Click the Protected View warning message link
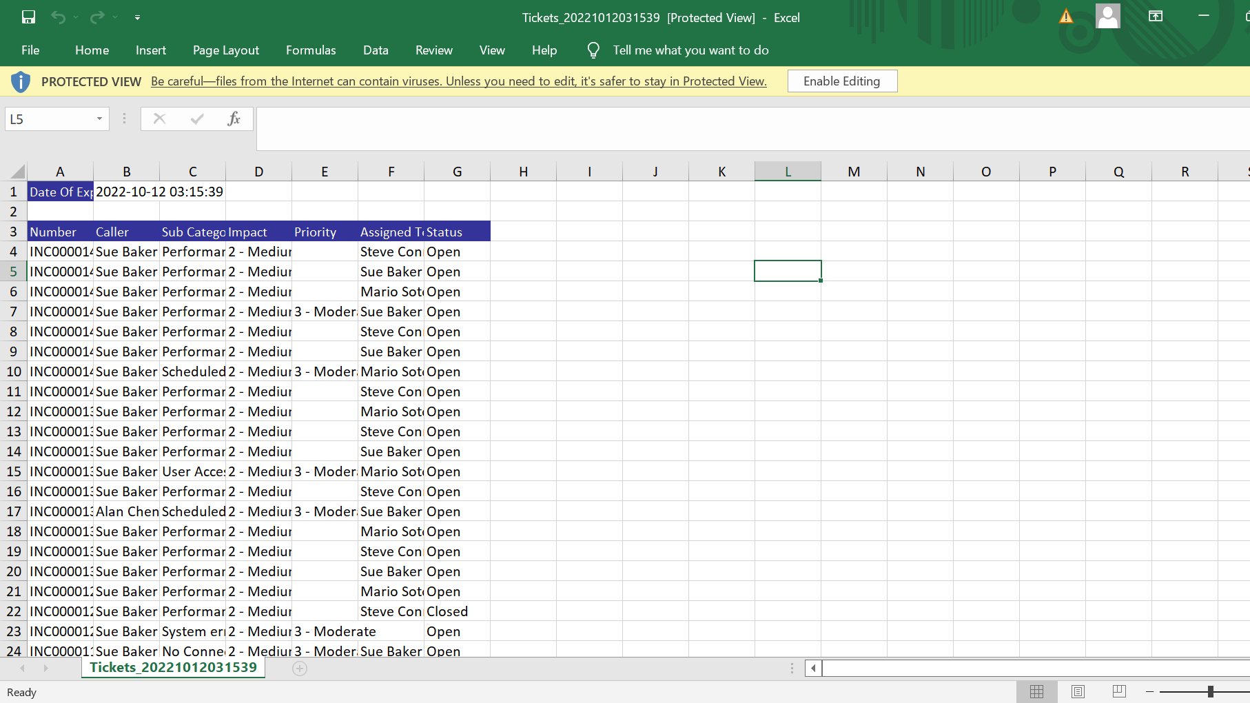The image size is (1250, 703). pyautogui.click(x=458, y=81)
